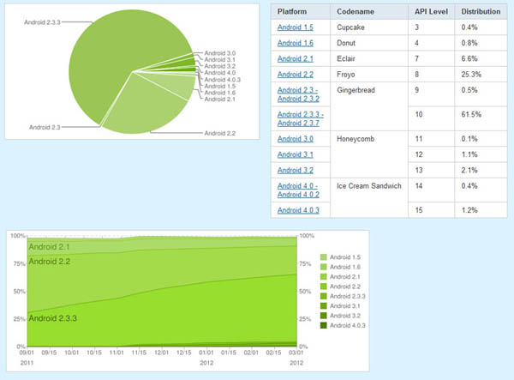Screen dimensions: 514x380
Task: Click the Platform column header
Action: tap(292, 12)
